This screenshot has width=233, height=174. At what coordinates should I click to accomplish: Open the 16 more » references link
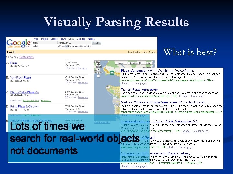click(46, 101)
